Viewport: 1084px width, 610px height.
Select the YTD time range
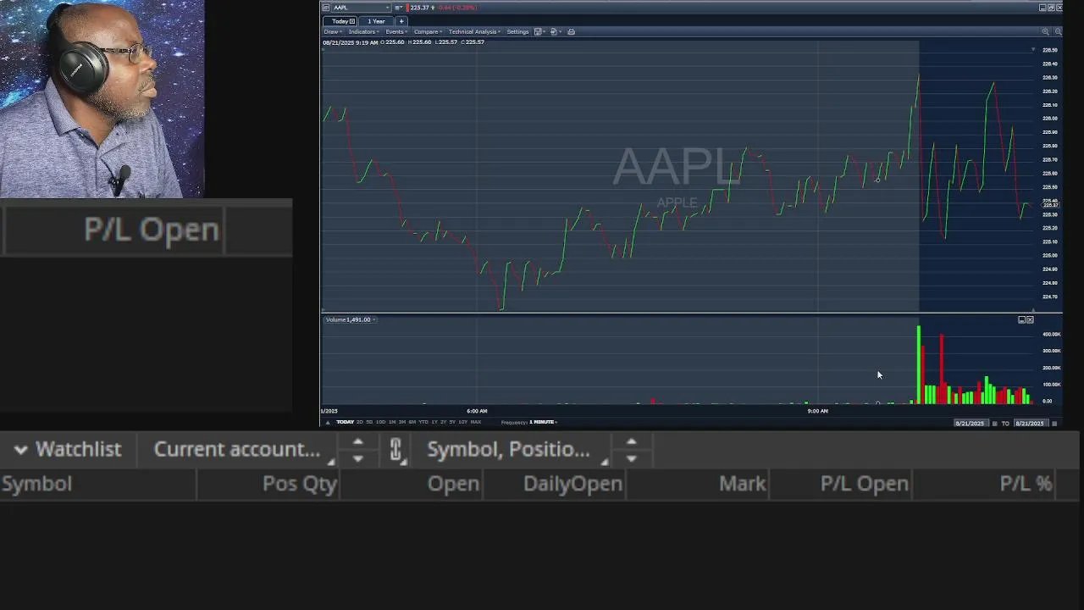(x=423, y=422)
